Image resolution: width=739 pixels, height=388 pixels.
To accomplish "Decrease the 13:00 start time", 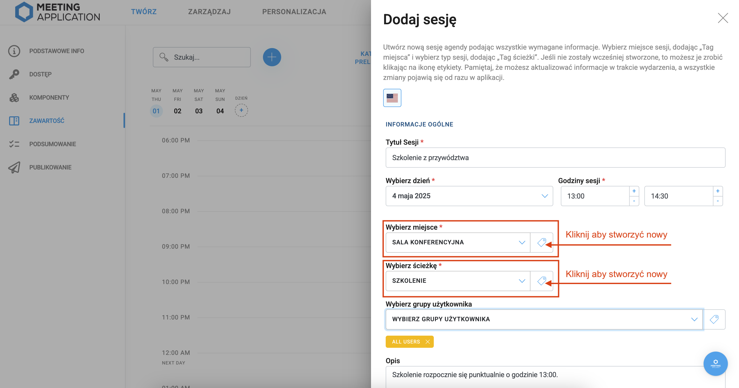I will click(x=634, y=201).
